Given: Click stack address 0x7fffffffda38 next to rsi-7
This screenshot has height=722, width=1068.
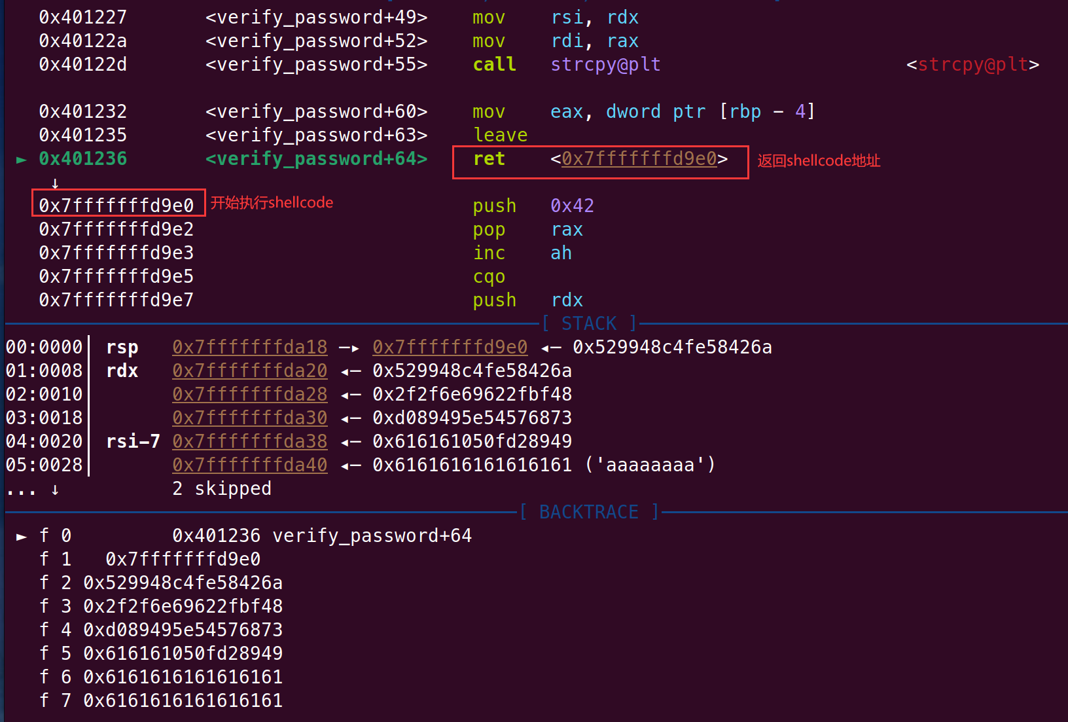Looking at the screenshot, I should tap(249, 441).
